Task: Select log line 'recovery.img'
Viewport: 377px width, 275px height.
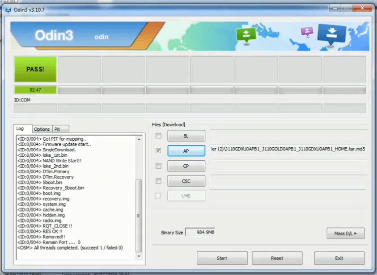Action: [43, 199]
